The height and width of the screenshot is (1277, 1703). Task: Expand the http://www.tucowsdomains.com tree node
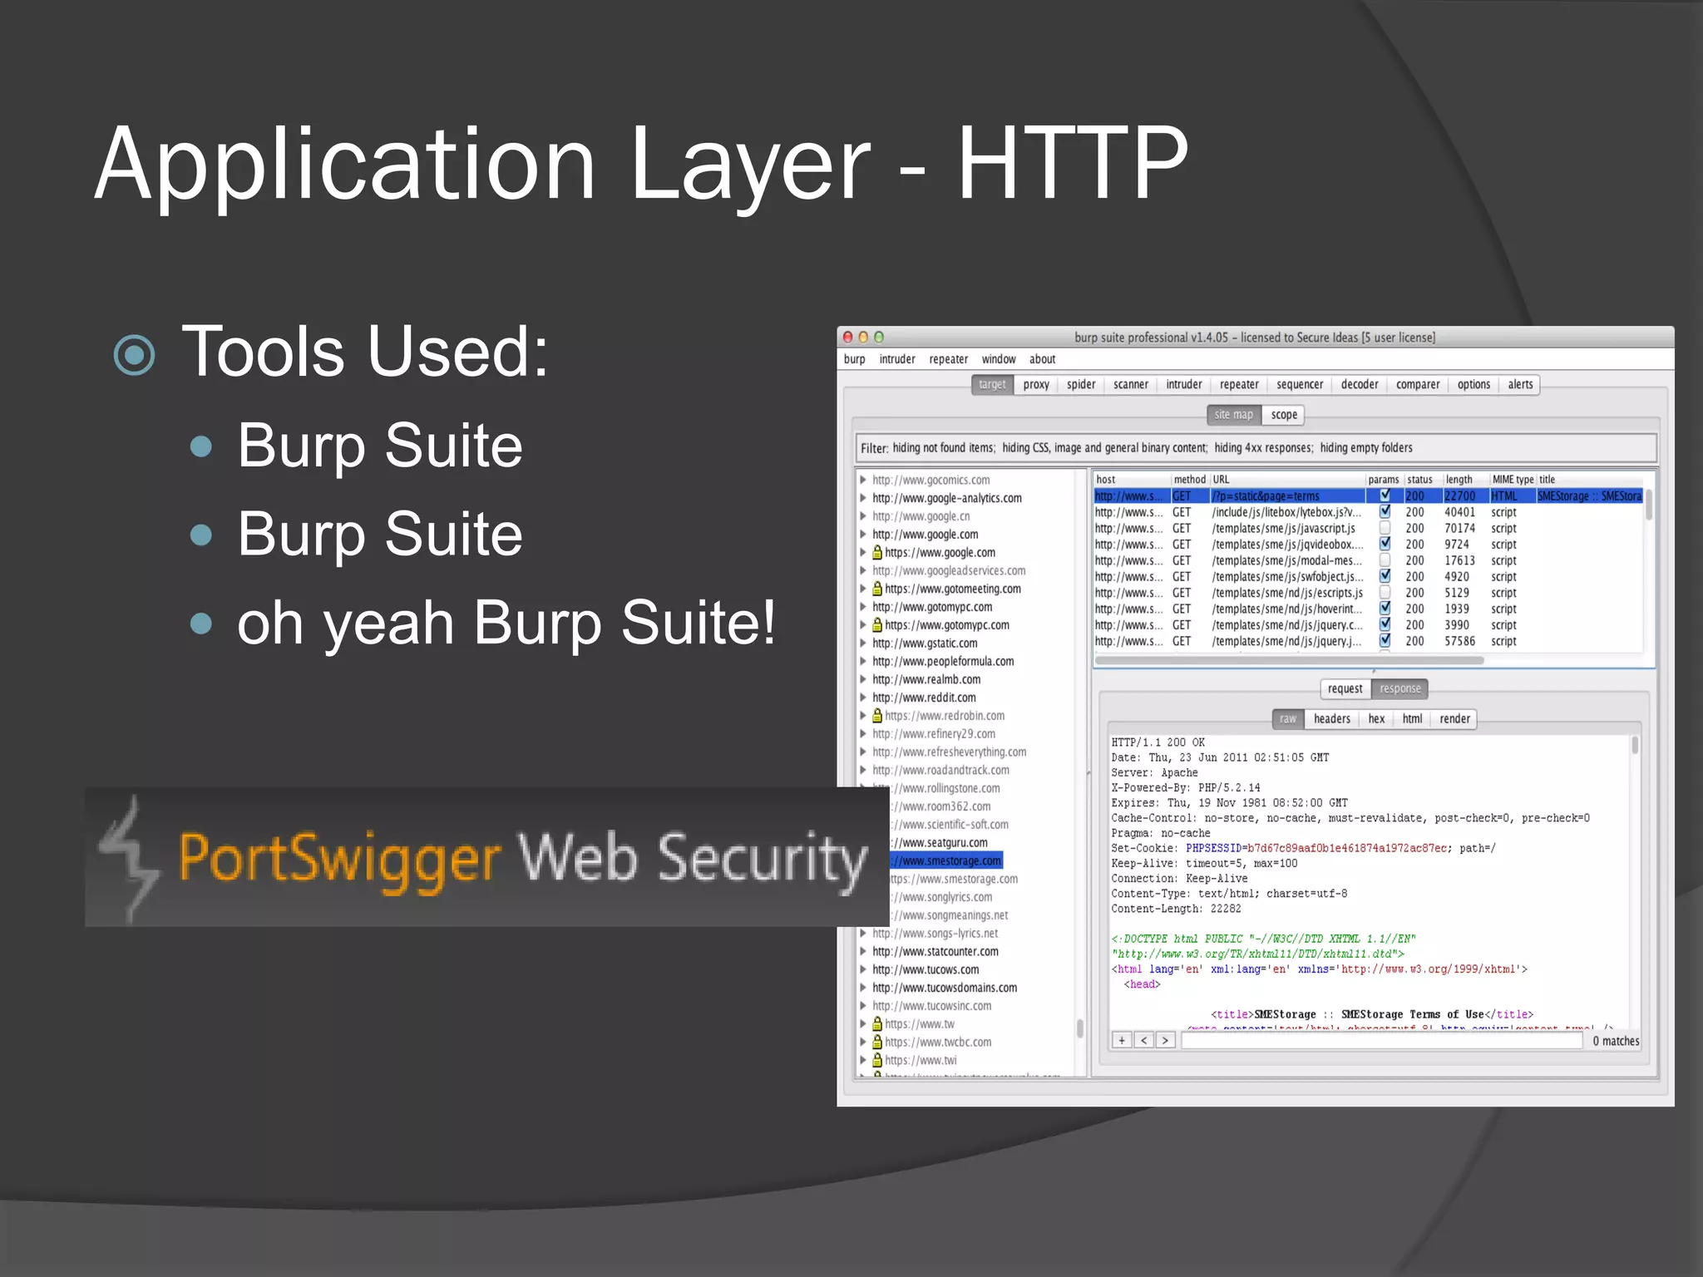pyautogui.click(x=863, y=988)
